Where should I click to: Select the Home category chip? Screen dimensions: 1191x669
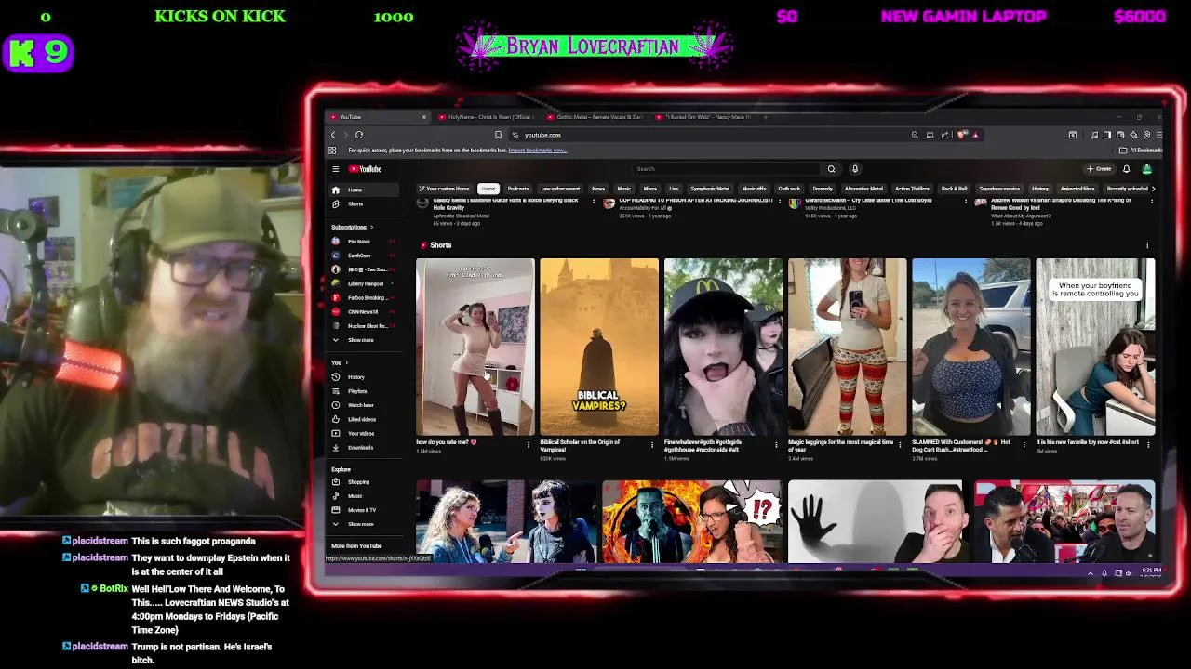pyautogui.click(x=488, y=189)
